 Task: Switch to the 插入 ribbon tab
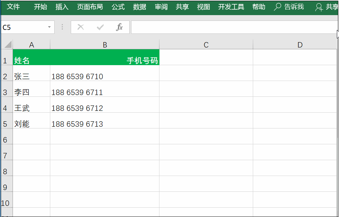pos(62,7)
